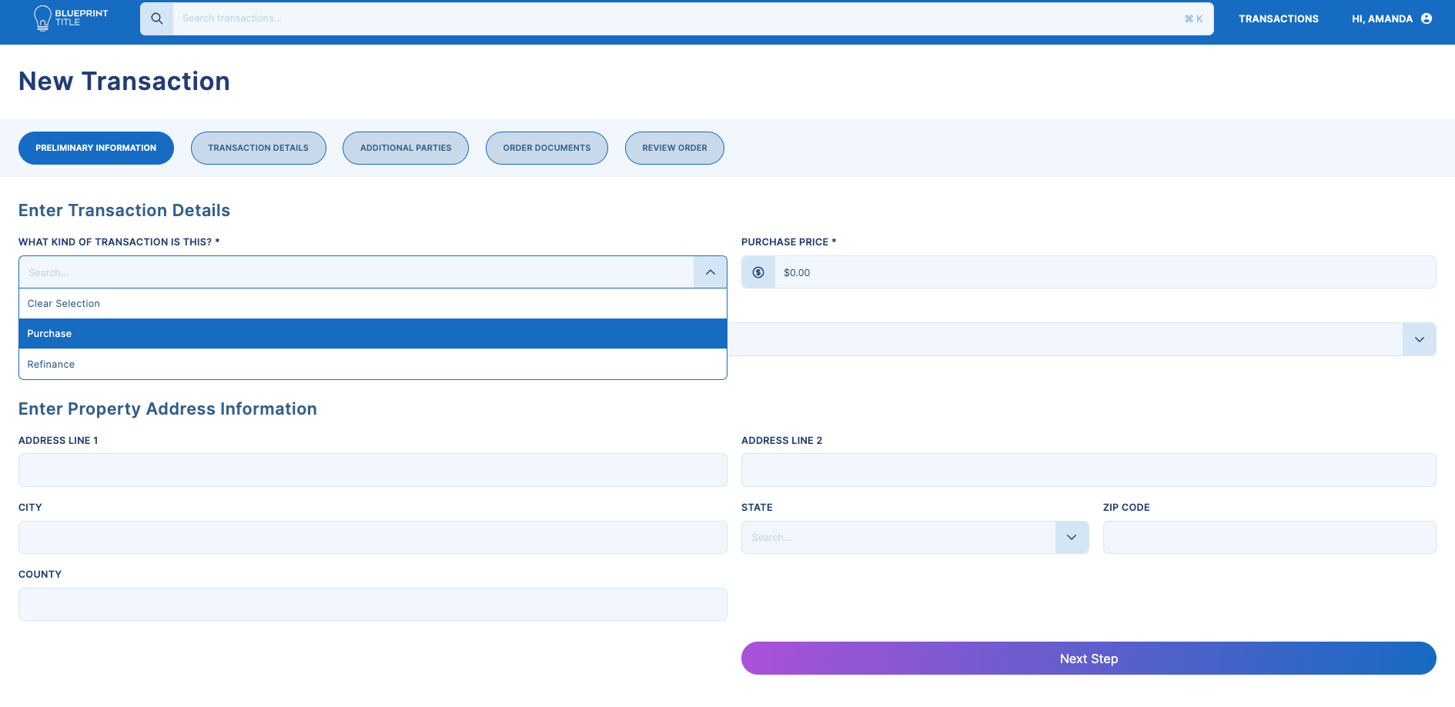
Task: Expand the dropdown below the Purchase Price field
Action: [1419, 339]
